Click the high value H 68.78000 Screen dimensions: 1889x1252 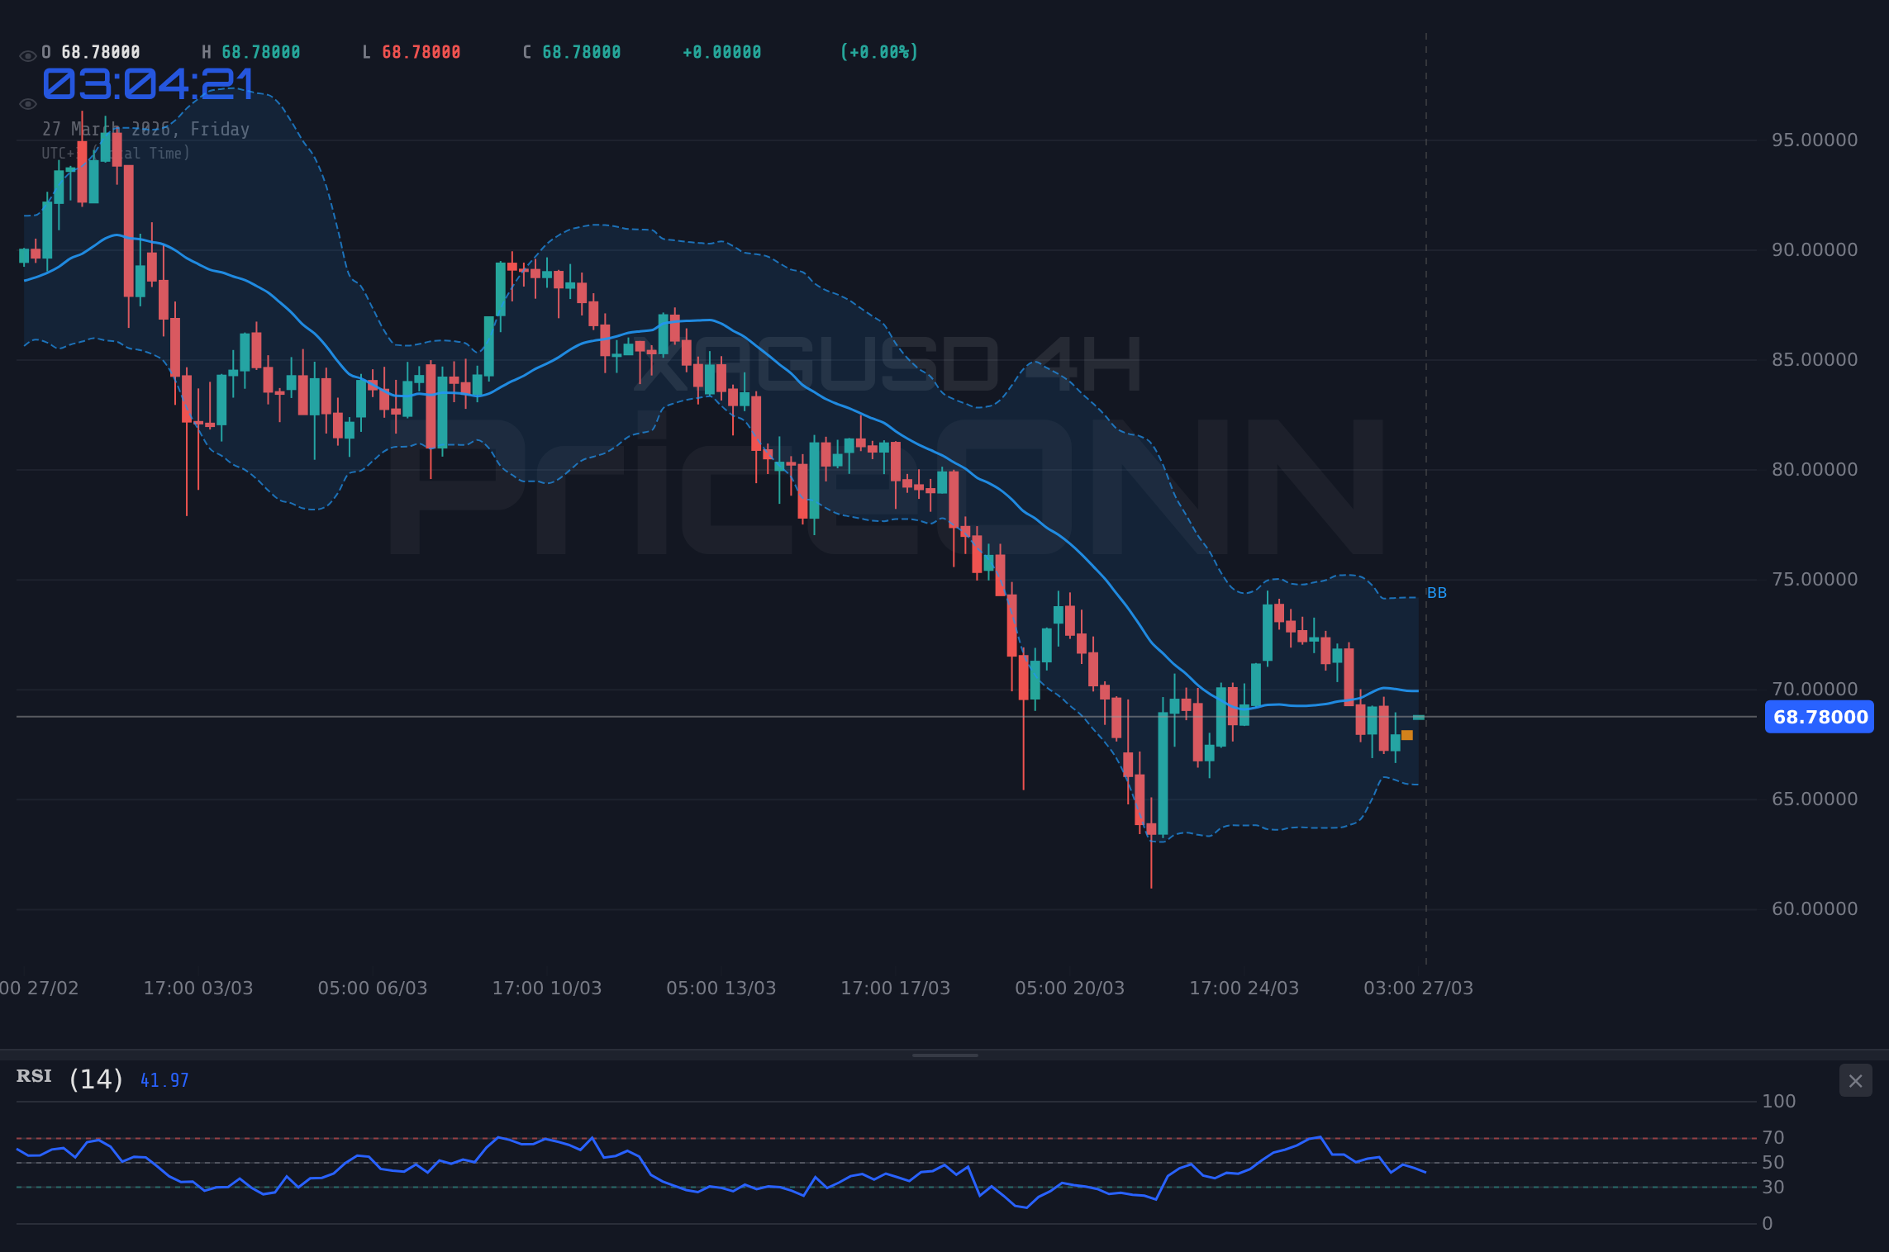pyautogui.click(x=250, y=50)
